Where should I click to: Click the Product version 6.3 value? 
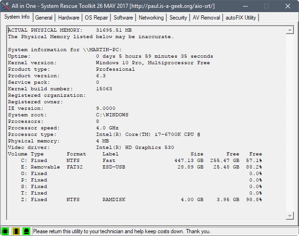coord(101,76)
